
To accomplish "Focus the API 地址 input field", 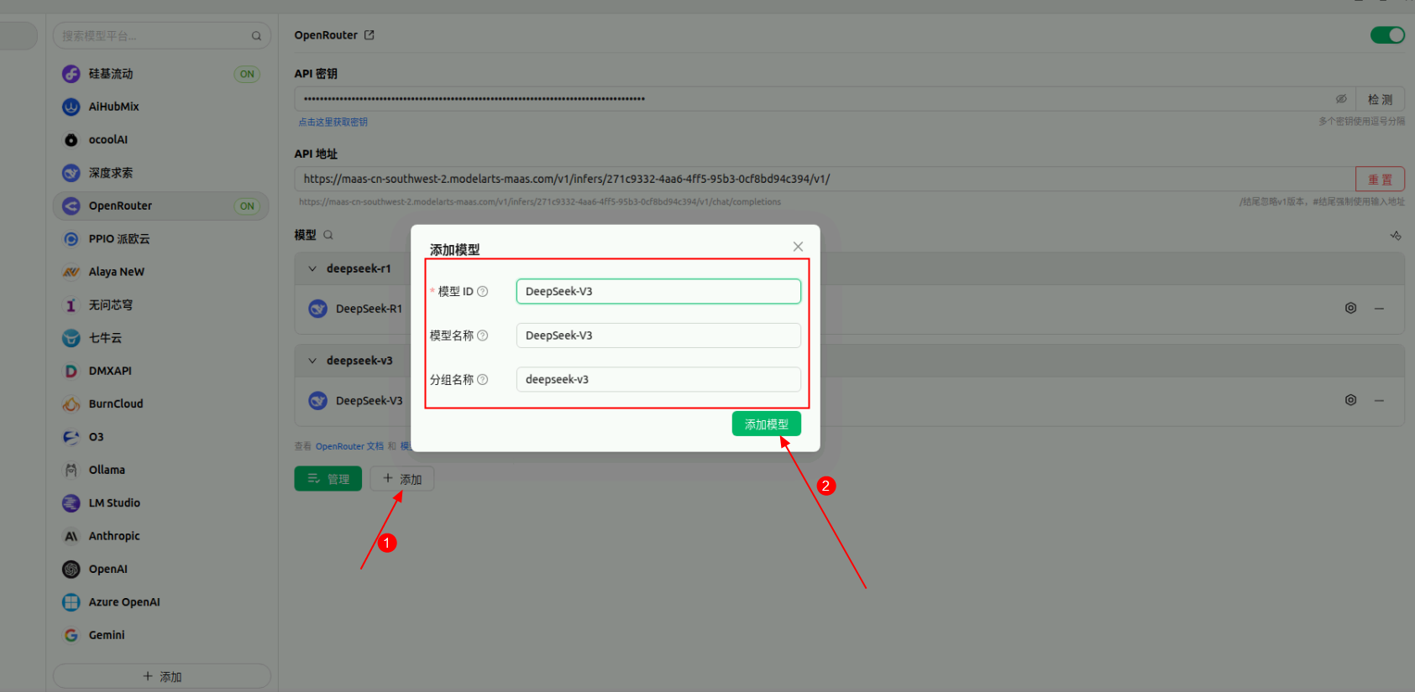I will tap(825, 180).
